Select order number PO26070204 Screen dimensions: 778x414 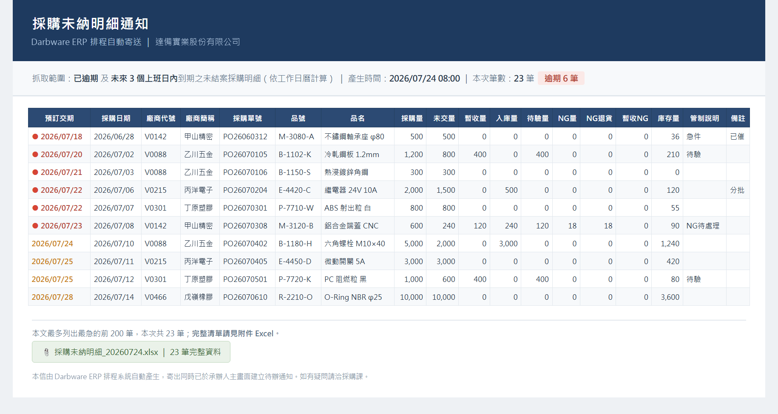point(245,190)
